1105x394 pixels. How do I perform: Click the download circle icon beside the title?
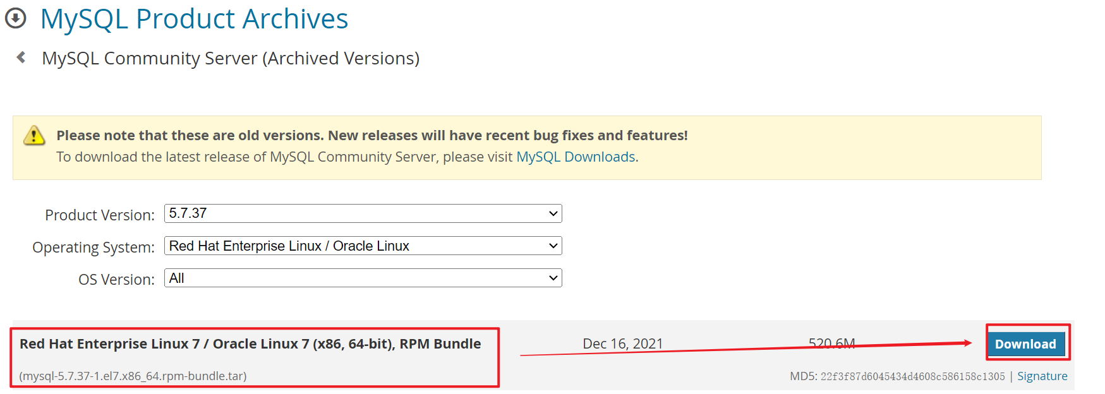click(x=16, y=18)
